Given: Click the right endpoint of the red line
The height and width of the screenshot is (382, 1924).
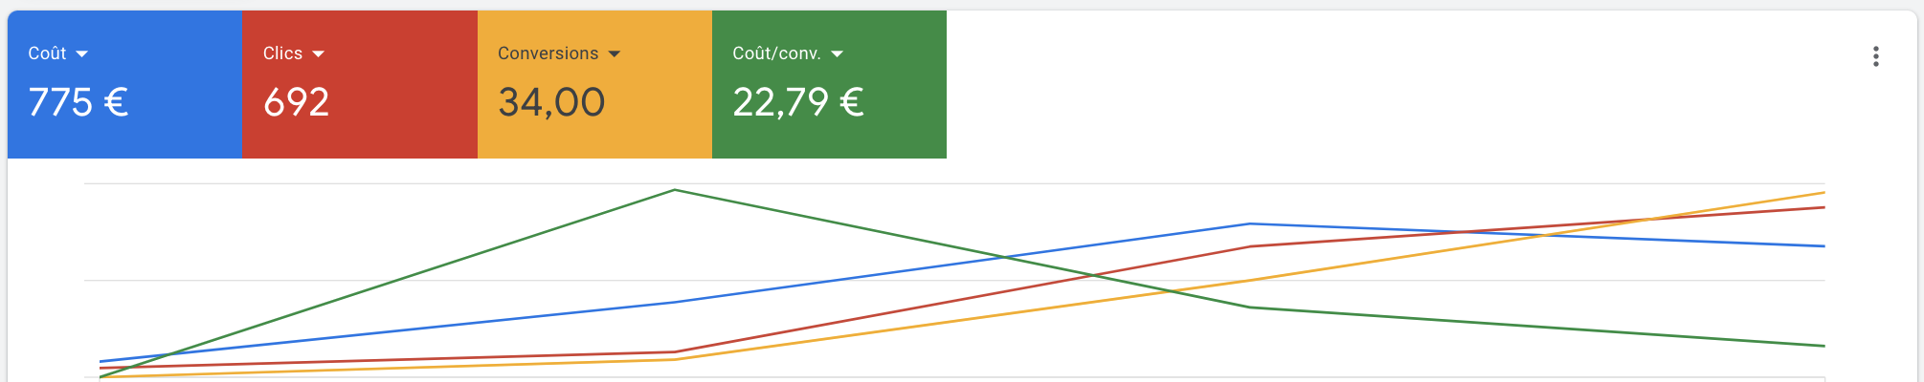Looking at the screenshot, I should coord(1823,207).
